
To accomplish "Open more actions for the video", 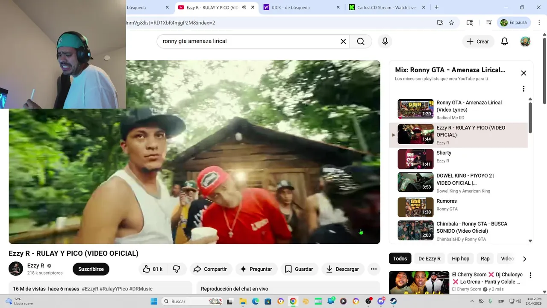I will 373,269.
